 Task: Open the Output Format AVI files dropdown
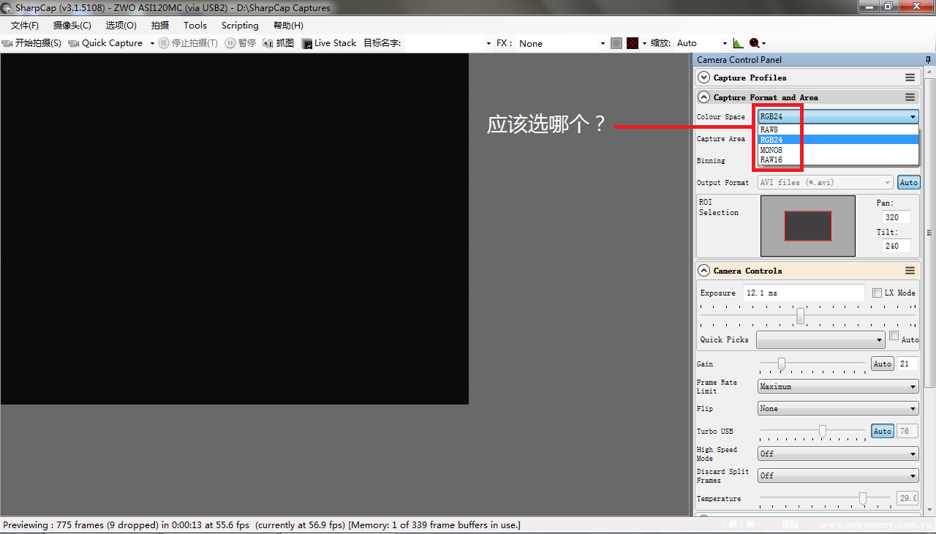pyautogui.click(x=825, y=182)
